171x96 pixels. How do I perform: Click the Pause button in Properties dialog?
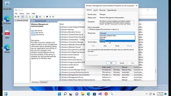coord(117,46)
